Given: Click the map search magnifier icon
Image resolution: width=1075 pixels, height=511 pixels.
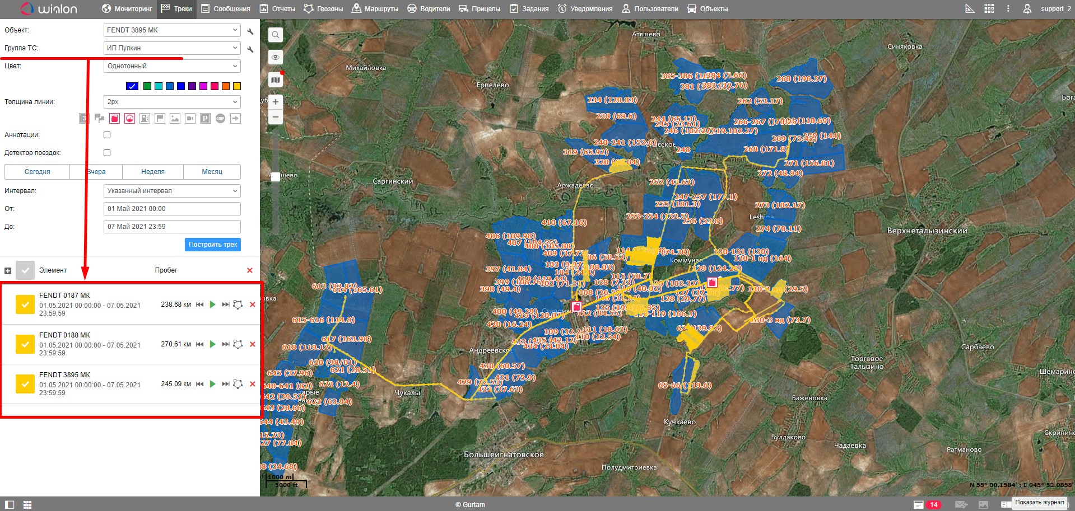Looking at the screenshot, I should click(x=275, y=35).
